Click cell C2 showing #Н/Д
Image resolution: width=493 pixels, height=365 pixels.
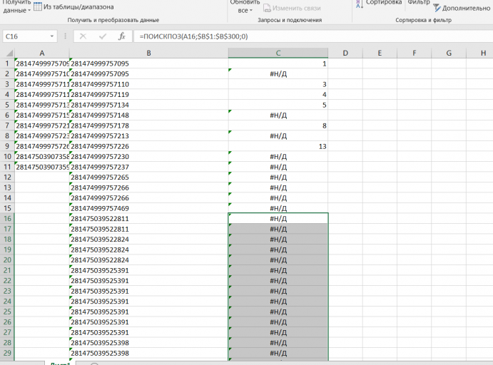click(x=278, y=74)
